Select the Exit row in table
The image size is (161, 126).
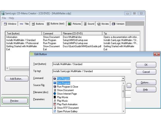coord(72,49)
